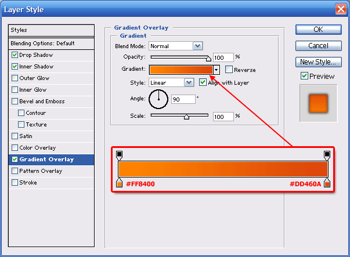Image resolution: width=350 pixels, height=257 pixels.
Task: Enable the Outer Glow checkbox
Action: pos(15,78)
